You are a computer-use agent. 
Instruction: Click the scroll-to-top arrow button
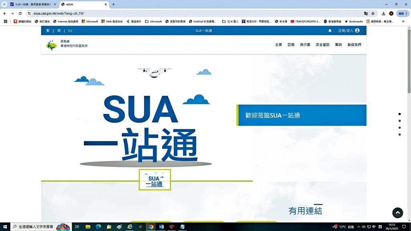pos(397,213)
